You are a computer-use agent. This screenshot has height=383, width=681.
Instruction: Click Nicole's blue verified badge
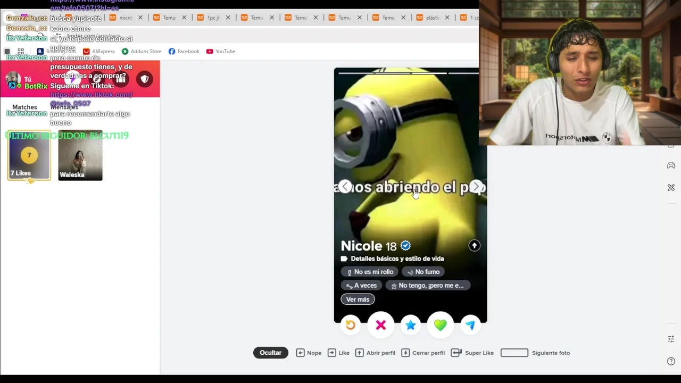pos(406,246)
